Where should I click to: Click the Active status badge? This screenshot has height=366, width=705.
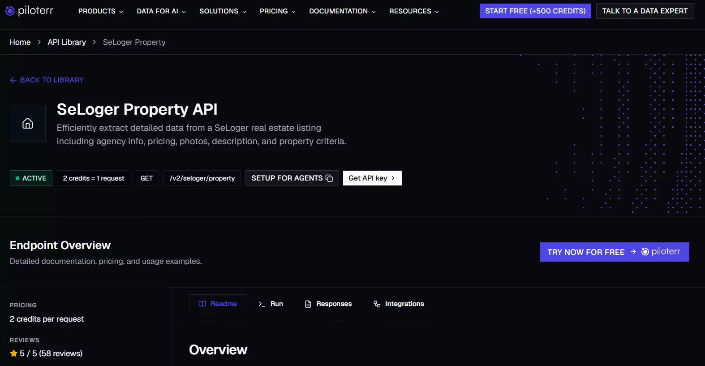31,178
